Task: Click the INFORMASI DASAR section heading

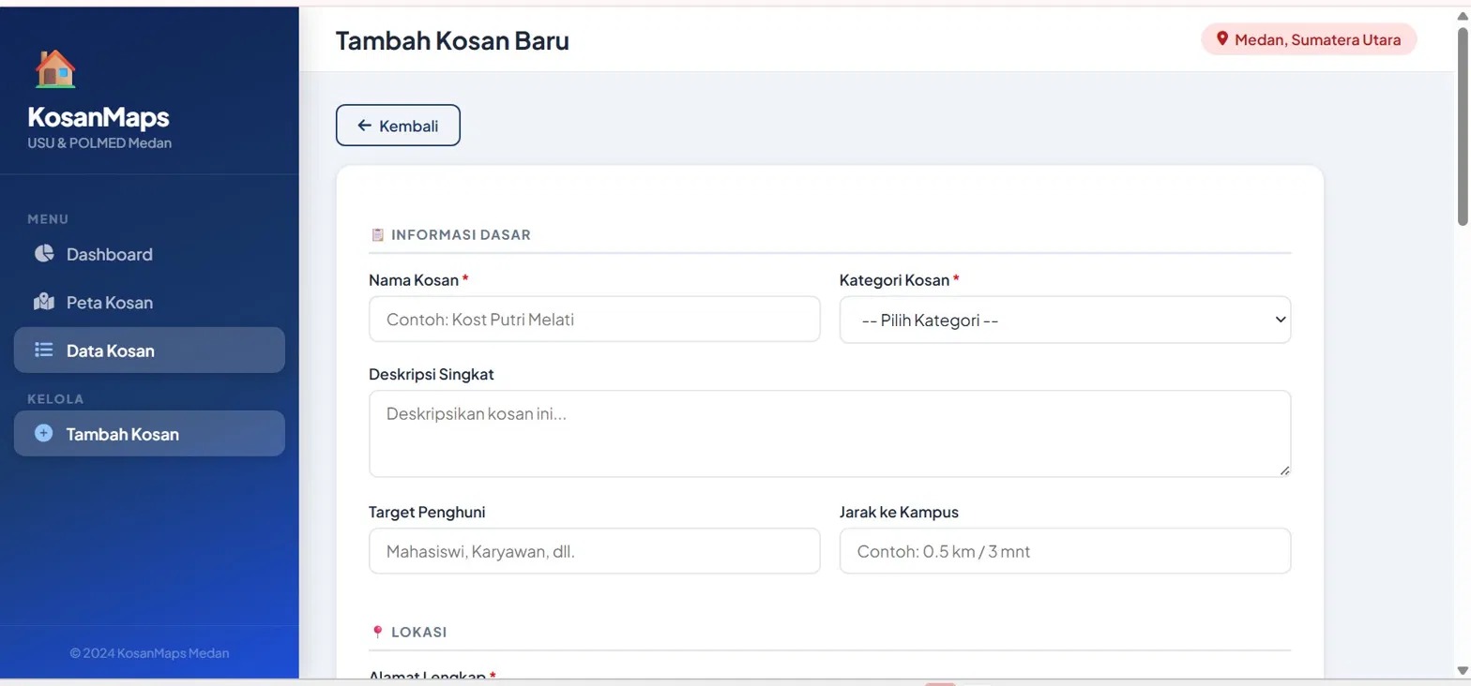Action: tap(461, 235)
